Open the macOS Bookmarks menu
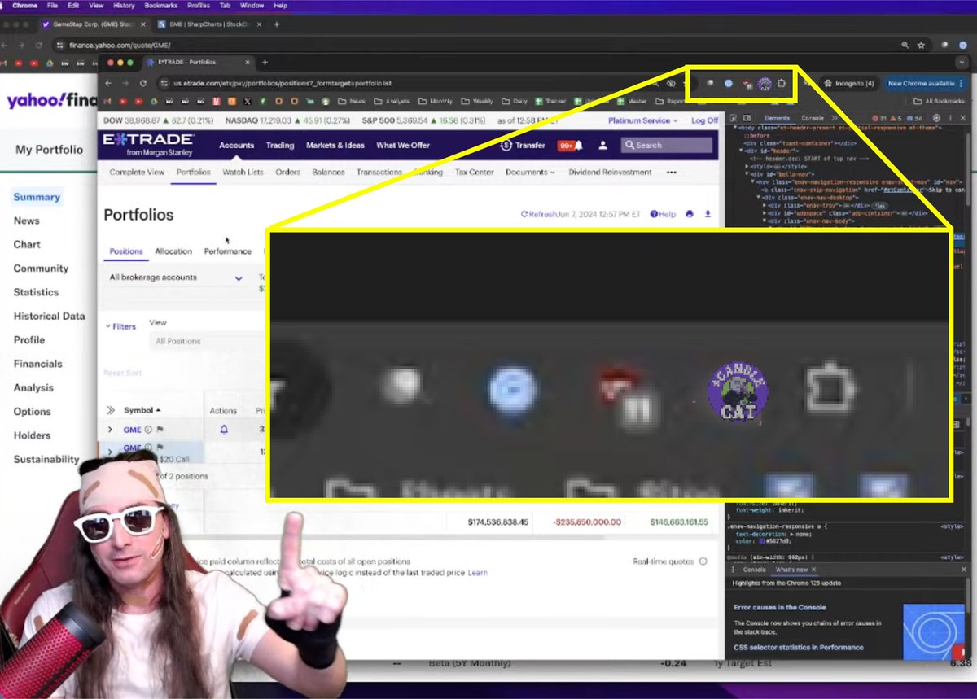Screen dimensions: 977x699 pyautogui.click(x=161, y=6)
